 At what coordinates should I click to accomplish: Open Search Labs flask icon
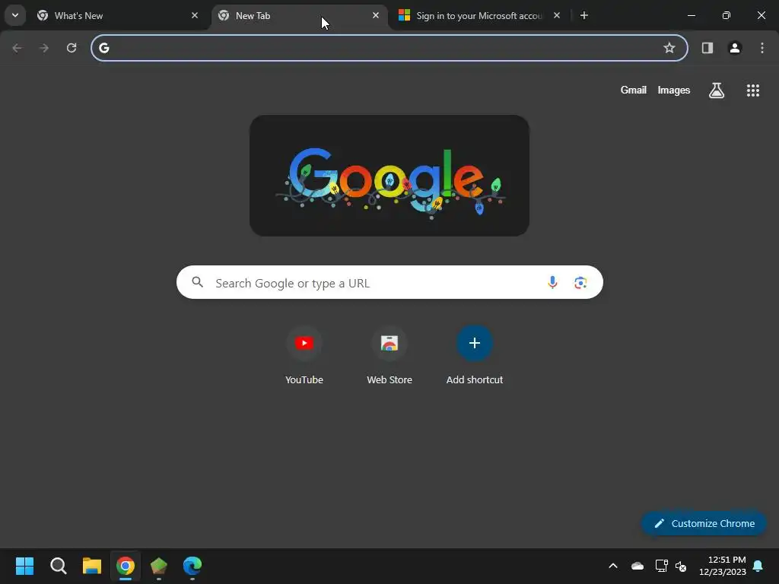[x=717, y=90]
